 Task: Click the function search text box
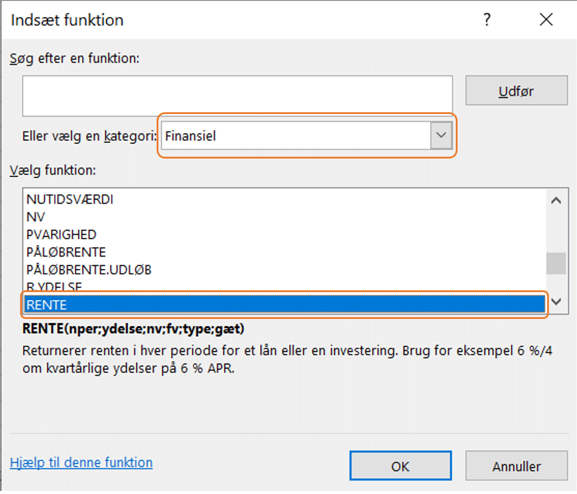(237, 96)
